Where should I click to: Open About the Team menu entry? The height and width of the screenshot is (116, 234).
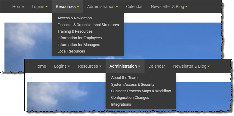(x=124, y=78)
